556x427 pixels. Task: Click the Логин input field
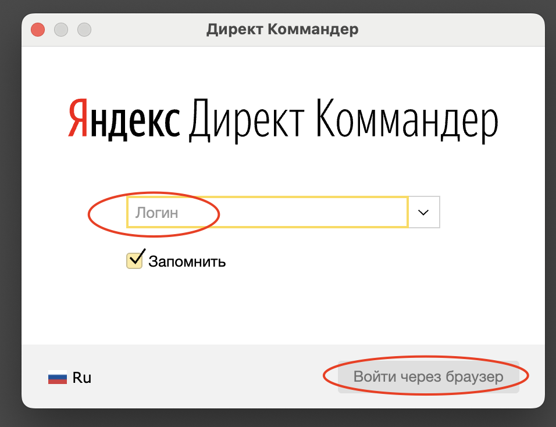pos(268,212)
